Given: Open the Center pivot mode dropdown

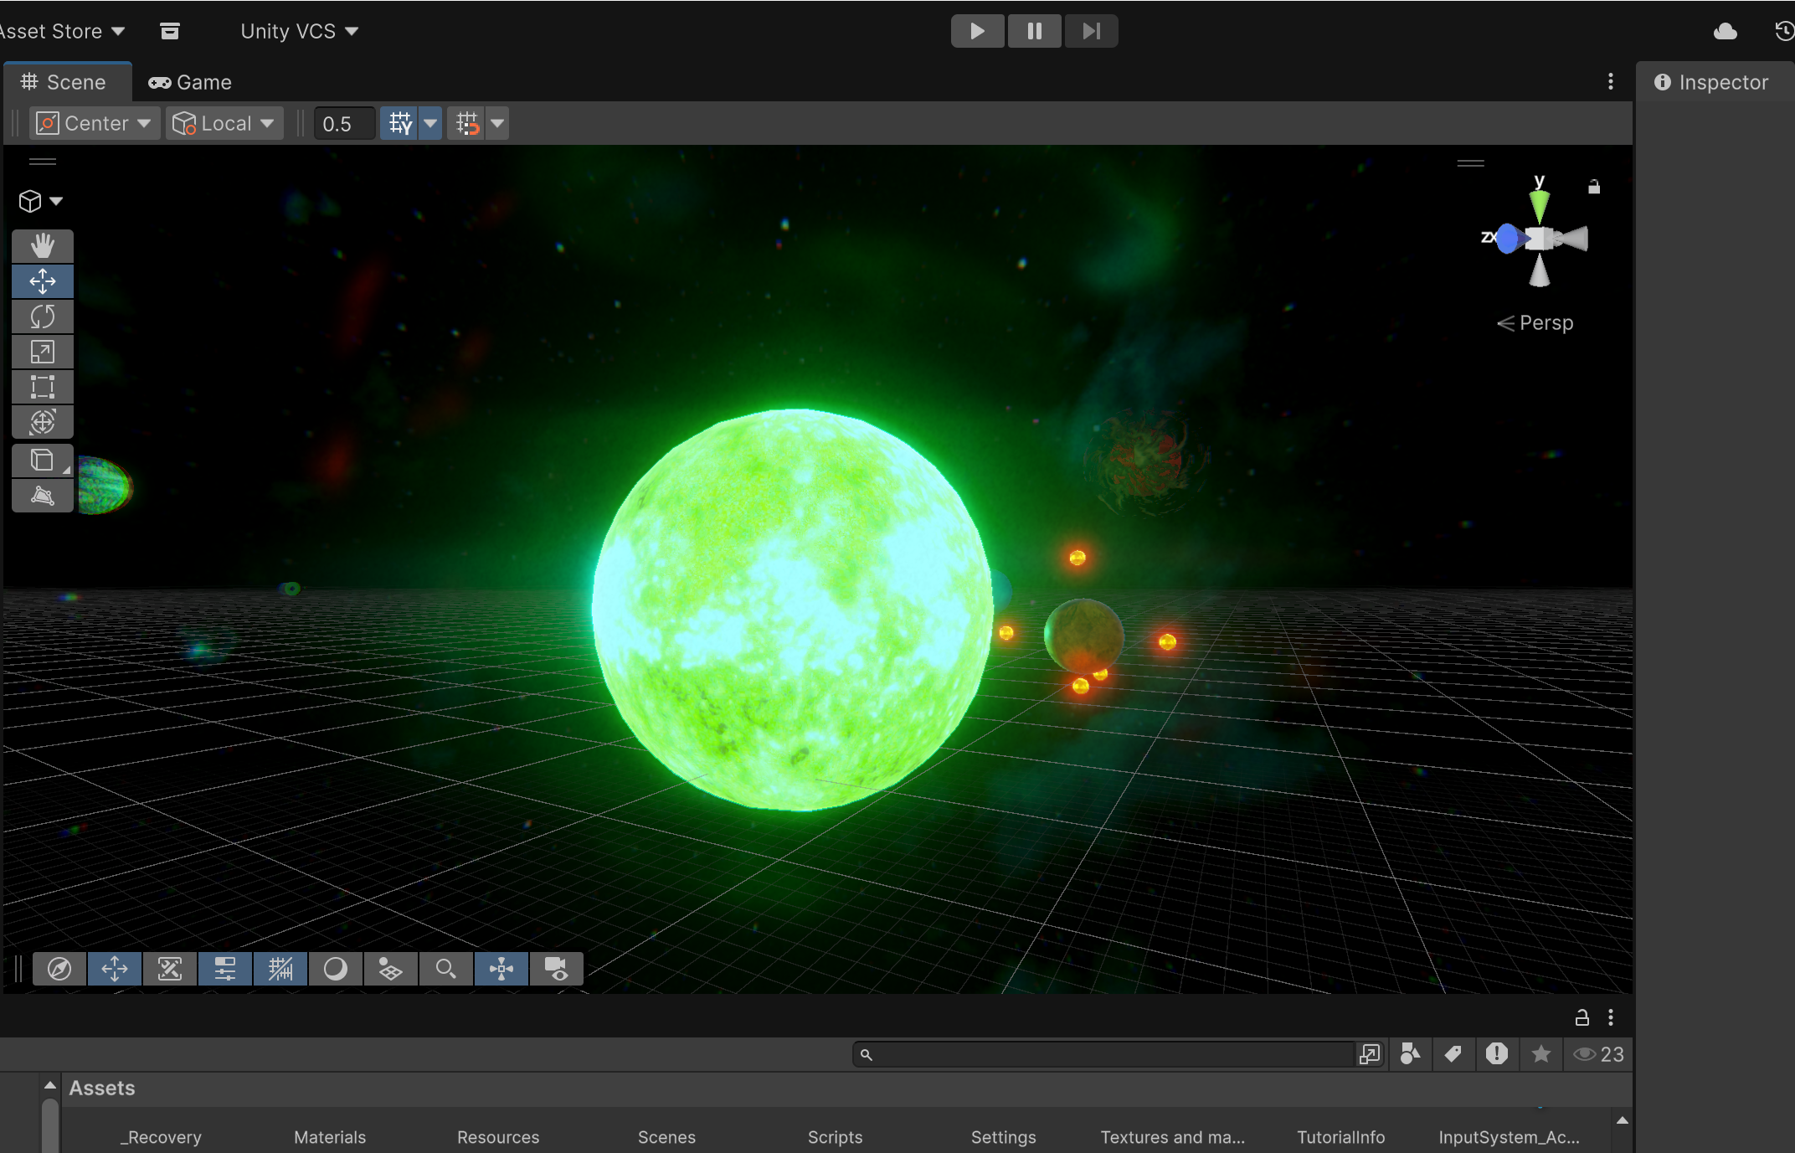Looking at the screenshot, I should pos(95,124).
